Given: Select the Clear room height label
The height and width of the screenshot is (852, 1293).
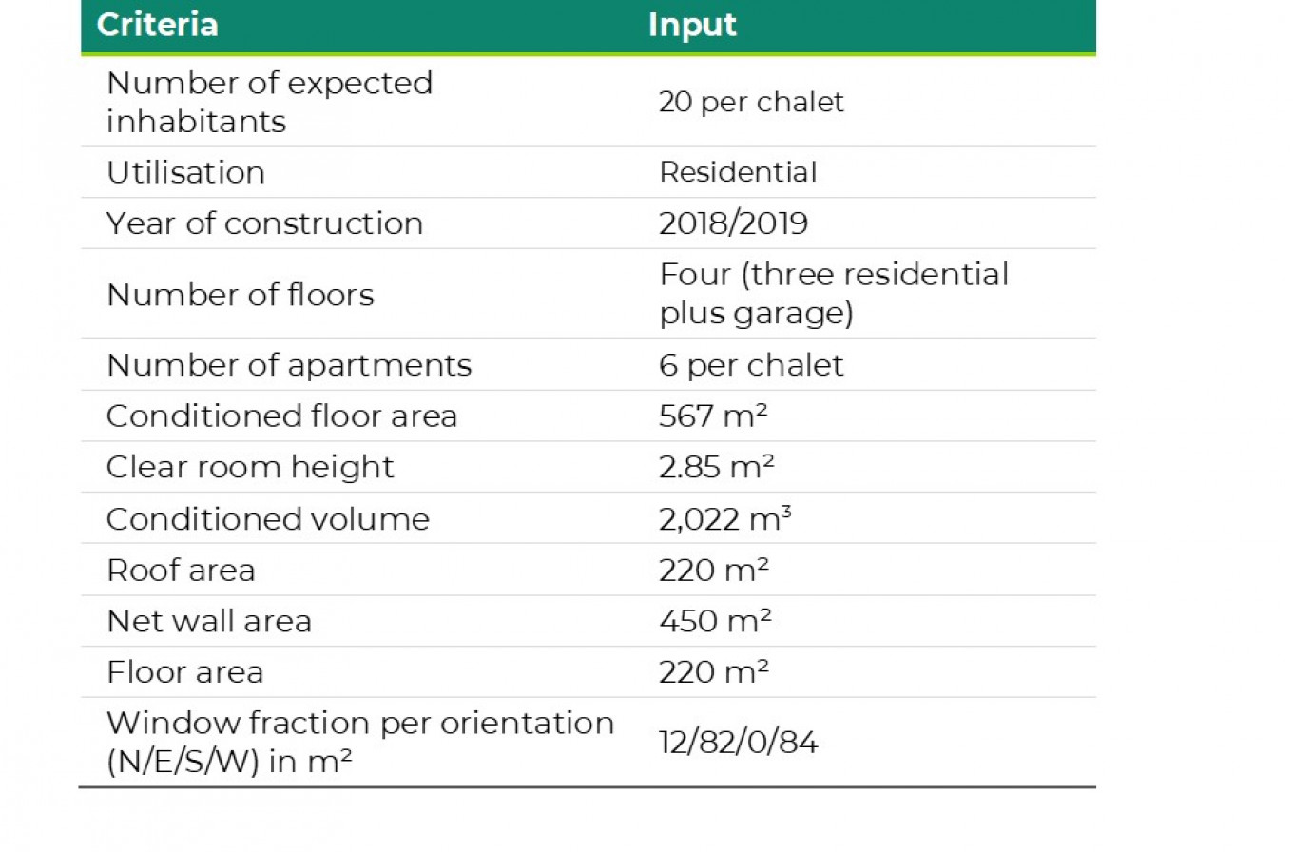Looking at the screenshot, I should (250, 467).
